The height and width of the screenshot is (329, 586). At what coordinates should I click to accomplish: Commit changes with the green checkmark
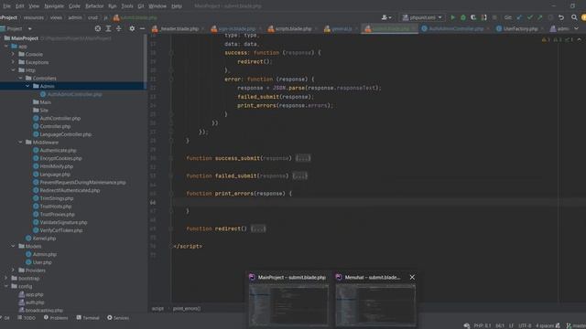529,17
